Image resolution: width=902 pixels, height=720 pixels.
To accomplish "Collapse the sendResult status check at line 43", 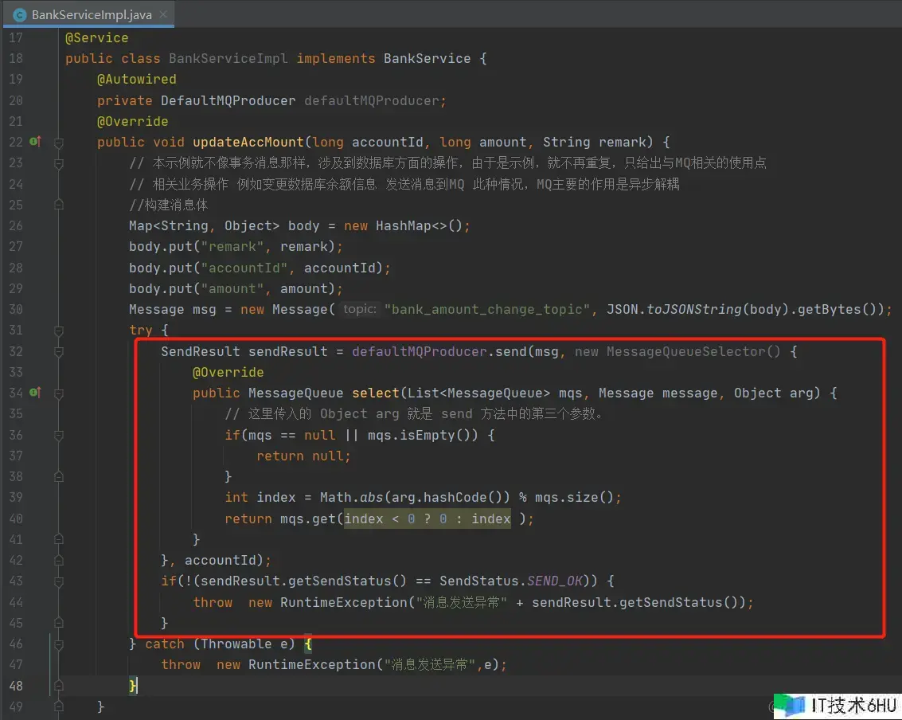I will coord(59,581).
